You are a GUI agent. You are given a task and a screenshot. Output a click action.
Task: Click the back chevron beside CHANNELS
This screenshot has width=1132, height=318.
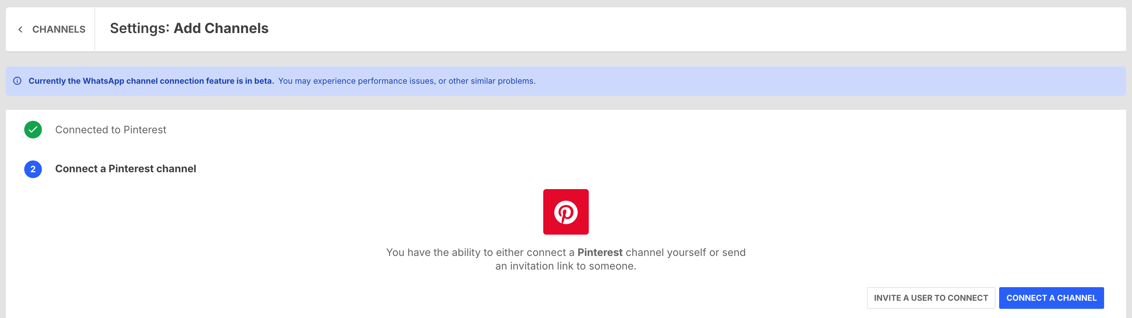pos(20,29)
